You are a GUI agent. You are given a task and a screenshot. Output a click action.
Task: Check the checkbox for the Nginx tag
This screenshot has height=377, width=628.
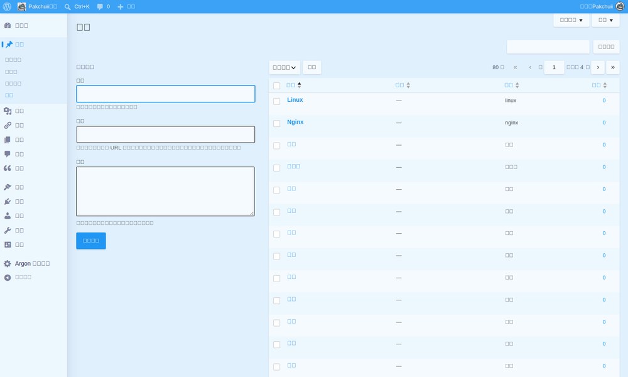276,123
